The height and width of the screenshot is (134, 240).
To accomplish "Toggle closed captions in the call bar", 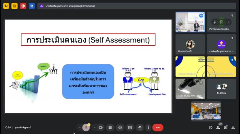I will (110, 128).
